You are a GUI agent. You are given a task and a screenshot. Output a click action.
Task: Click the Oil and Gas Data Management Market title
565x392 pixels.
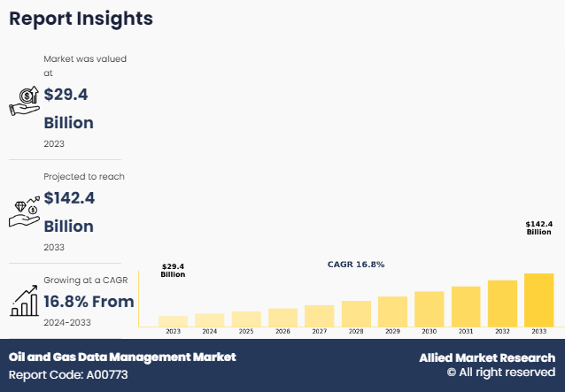[x=122, y=357]
